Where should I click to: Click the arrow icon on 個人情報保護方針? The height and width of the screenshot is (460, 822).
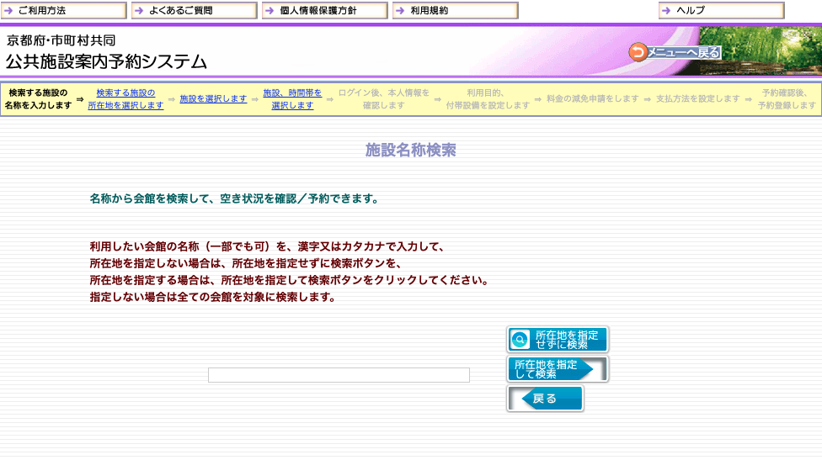tap(270, 10)
